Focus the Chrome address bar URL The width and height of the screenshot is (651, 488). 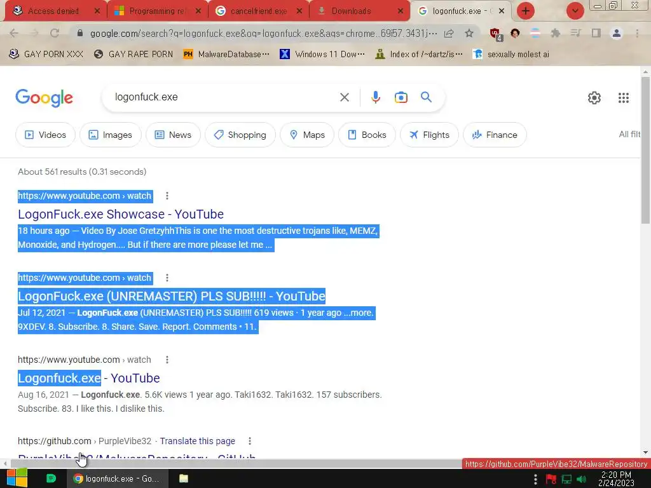pos(263,33)
